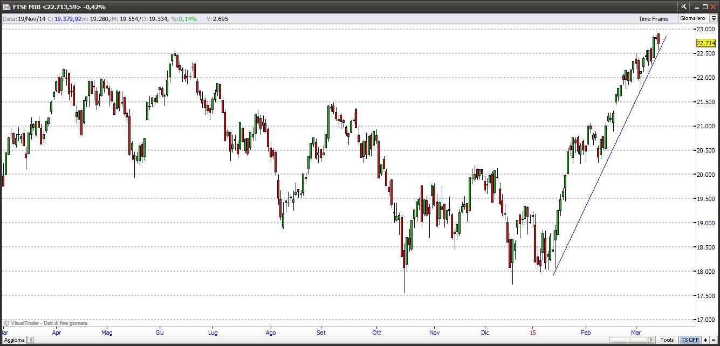Screen dimensions: 720x346
Task: Click the plus zoom-in button
Action: tap(705, 340)
